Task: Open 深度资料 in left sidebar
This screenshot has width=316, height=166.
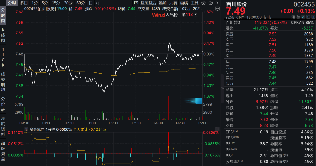Action: click(x=3, y=126)
